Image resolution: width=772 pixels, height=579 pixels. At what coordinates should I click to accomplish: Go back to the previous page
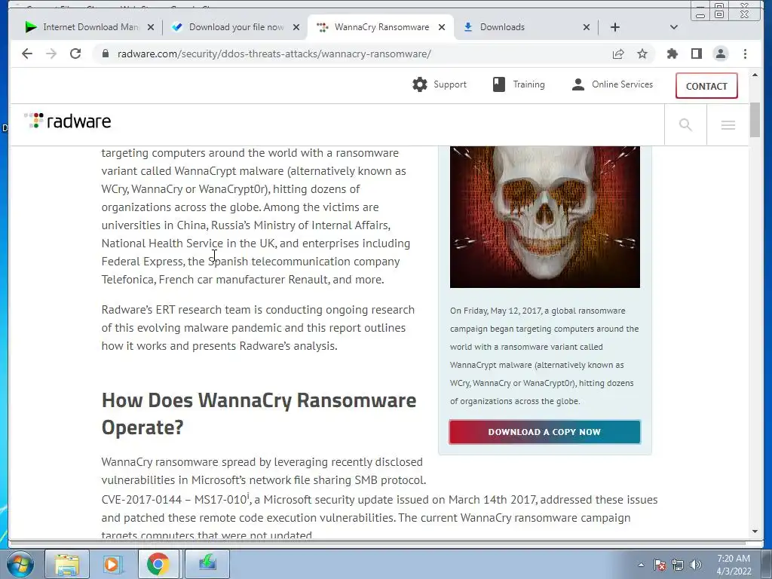coord(27,54)
